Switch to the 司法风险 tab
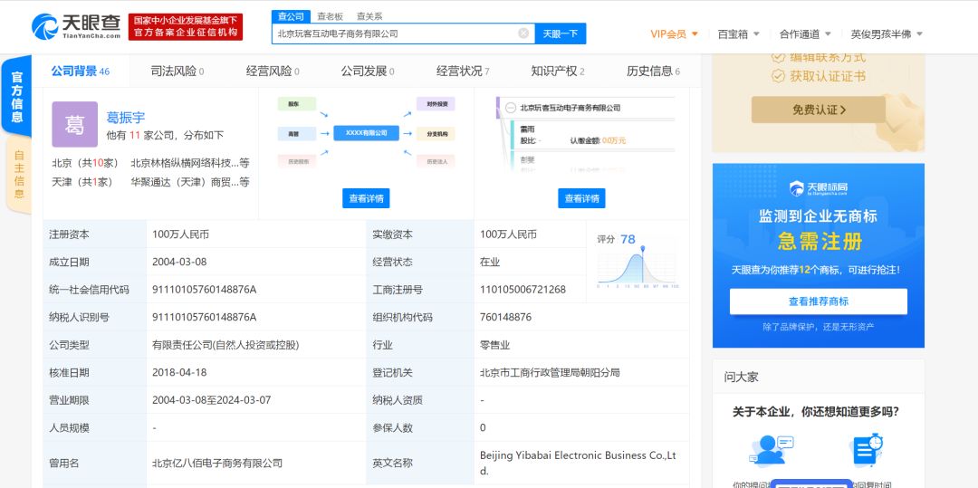Viewport: 978px width, 488px height. point(177,72)
